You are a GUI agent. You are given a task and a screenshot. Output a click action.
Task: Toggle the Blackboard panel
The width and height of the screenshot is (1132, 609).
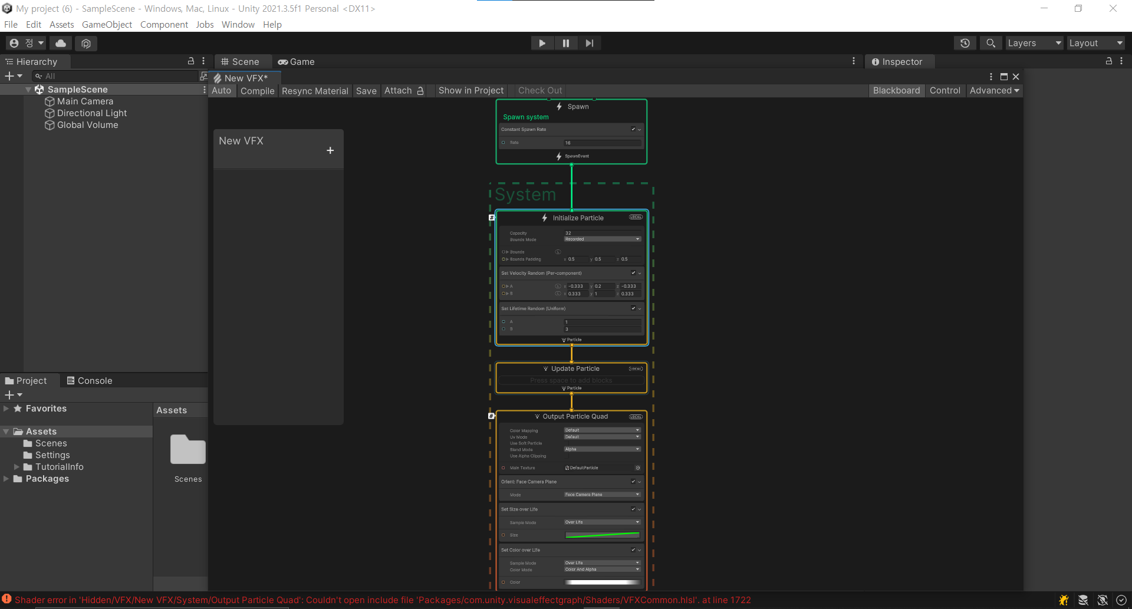(x=896, y=91)
